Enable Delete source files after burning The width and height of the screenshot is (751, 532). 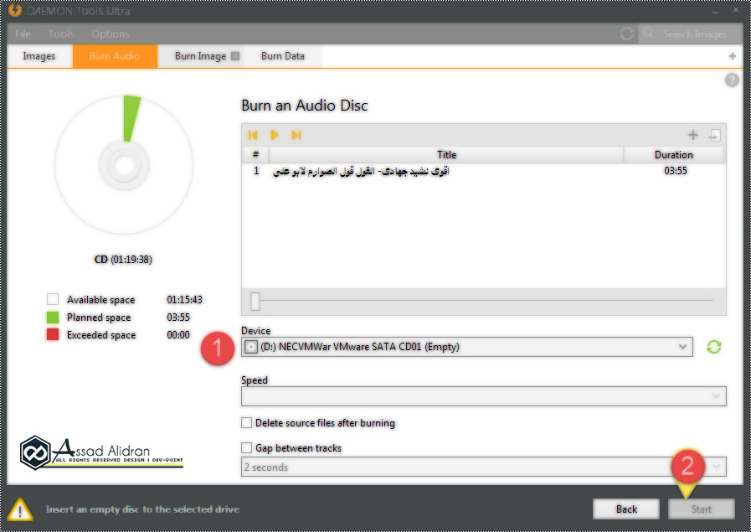coord(246,423)
